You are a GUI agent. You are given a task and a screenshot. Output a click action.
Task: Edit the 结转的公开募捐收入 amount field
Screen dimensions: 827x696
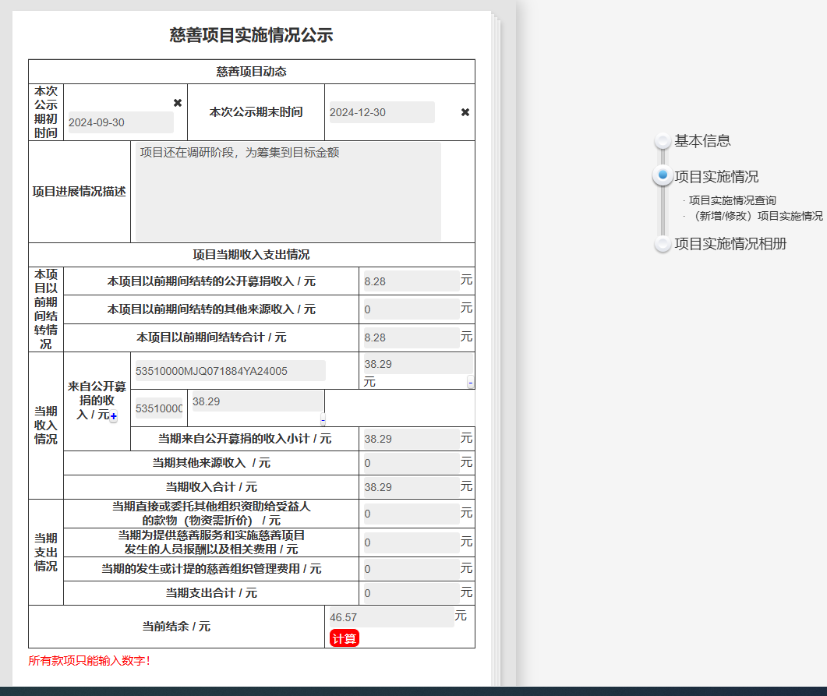[x=411, y=281]
